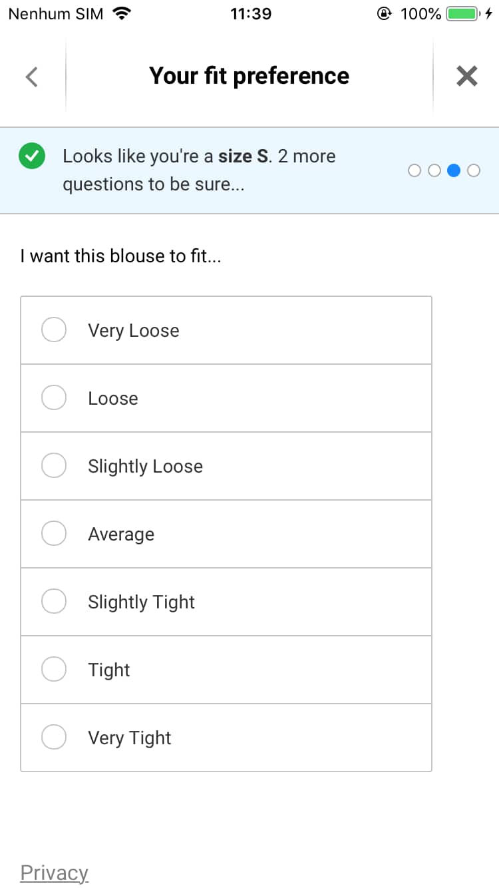
Task: Tap the status bar clock
Action: coord(251,13)
